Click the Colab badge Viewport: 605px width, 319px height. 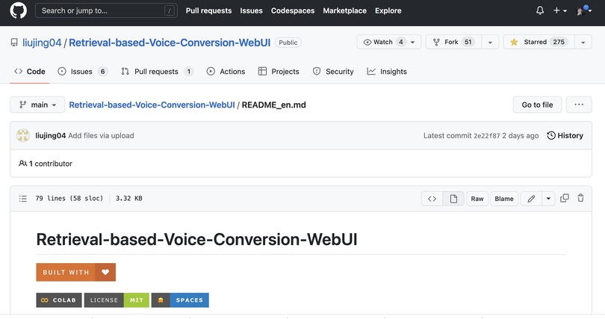pyautogui.click(x=59, y=300)
